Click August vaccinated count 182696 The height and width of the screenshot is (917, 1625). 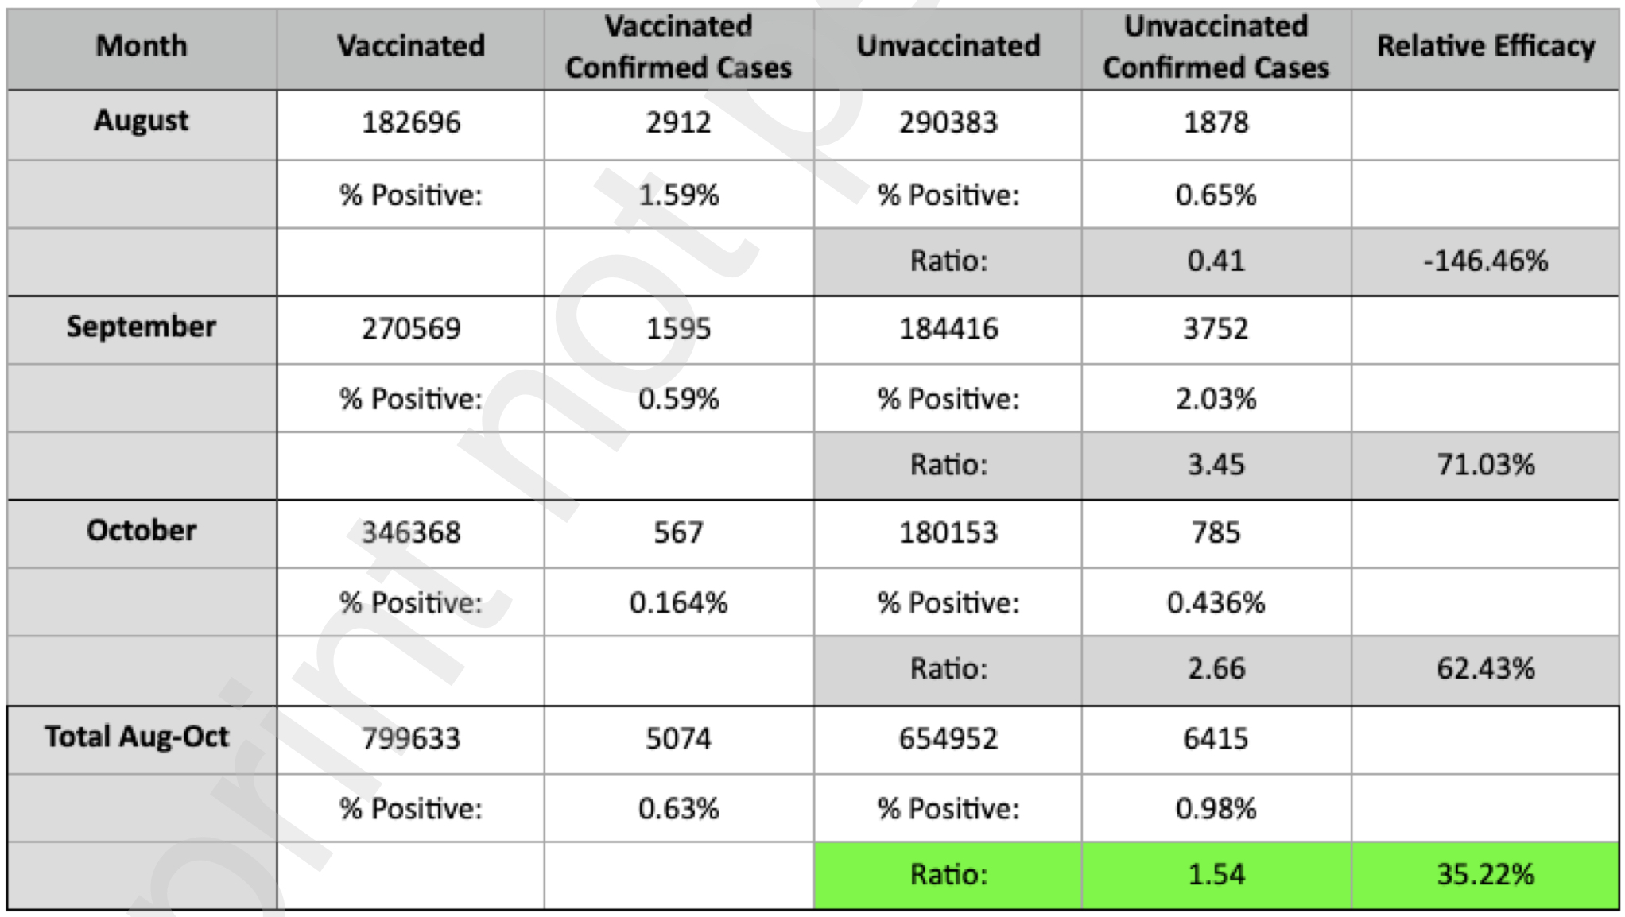click(x=411, y=123)
